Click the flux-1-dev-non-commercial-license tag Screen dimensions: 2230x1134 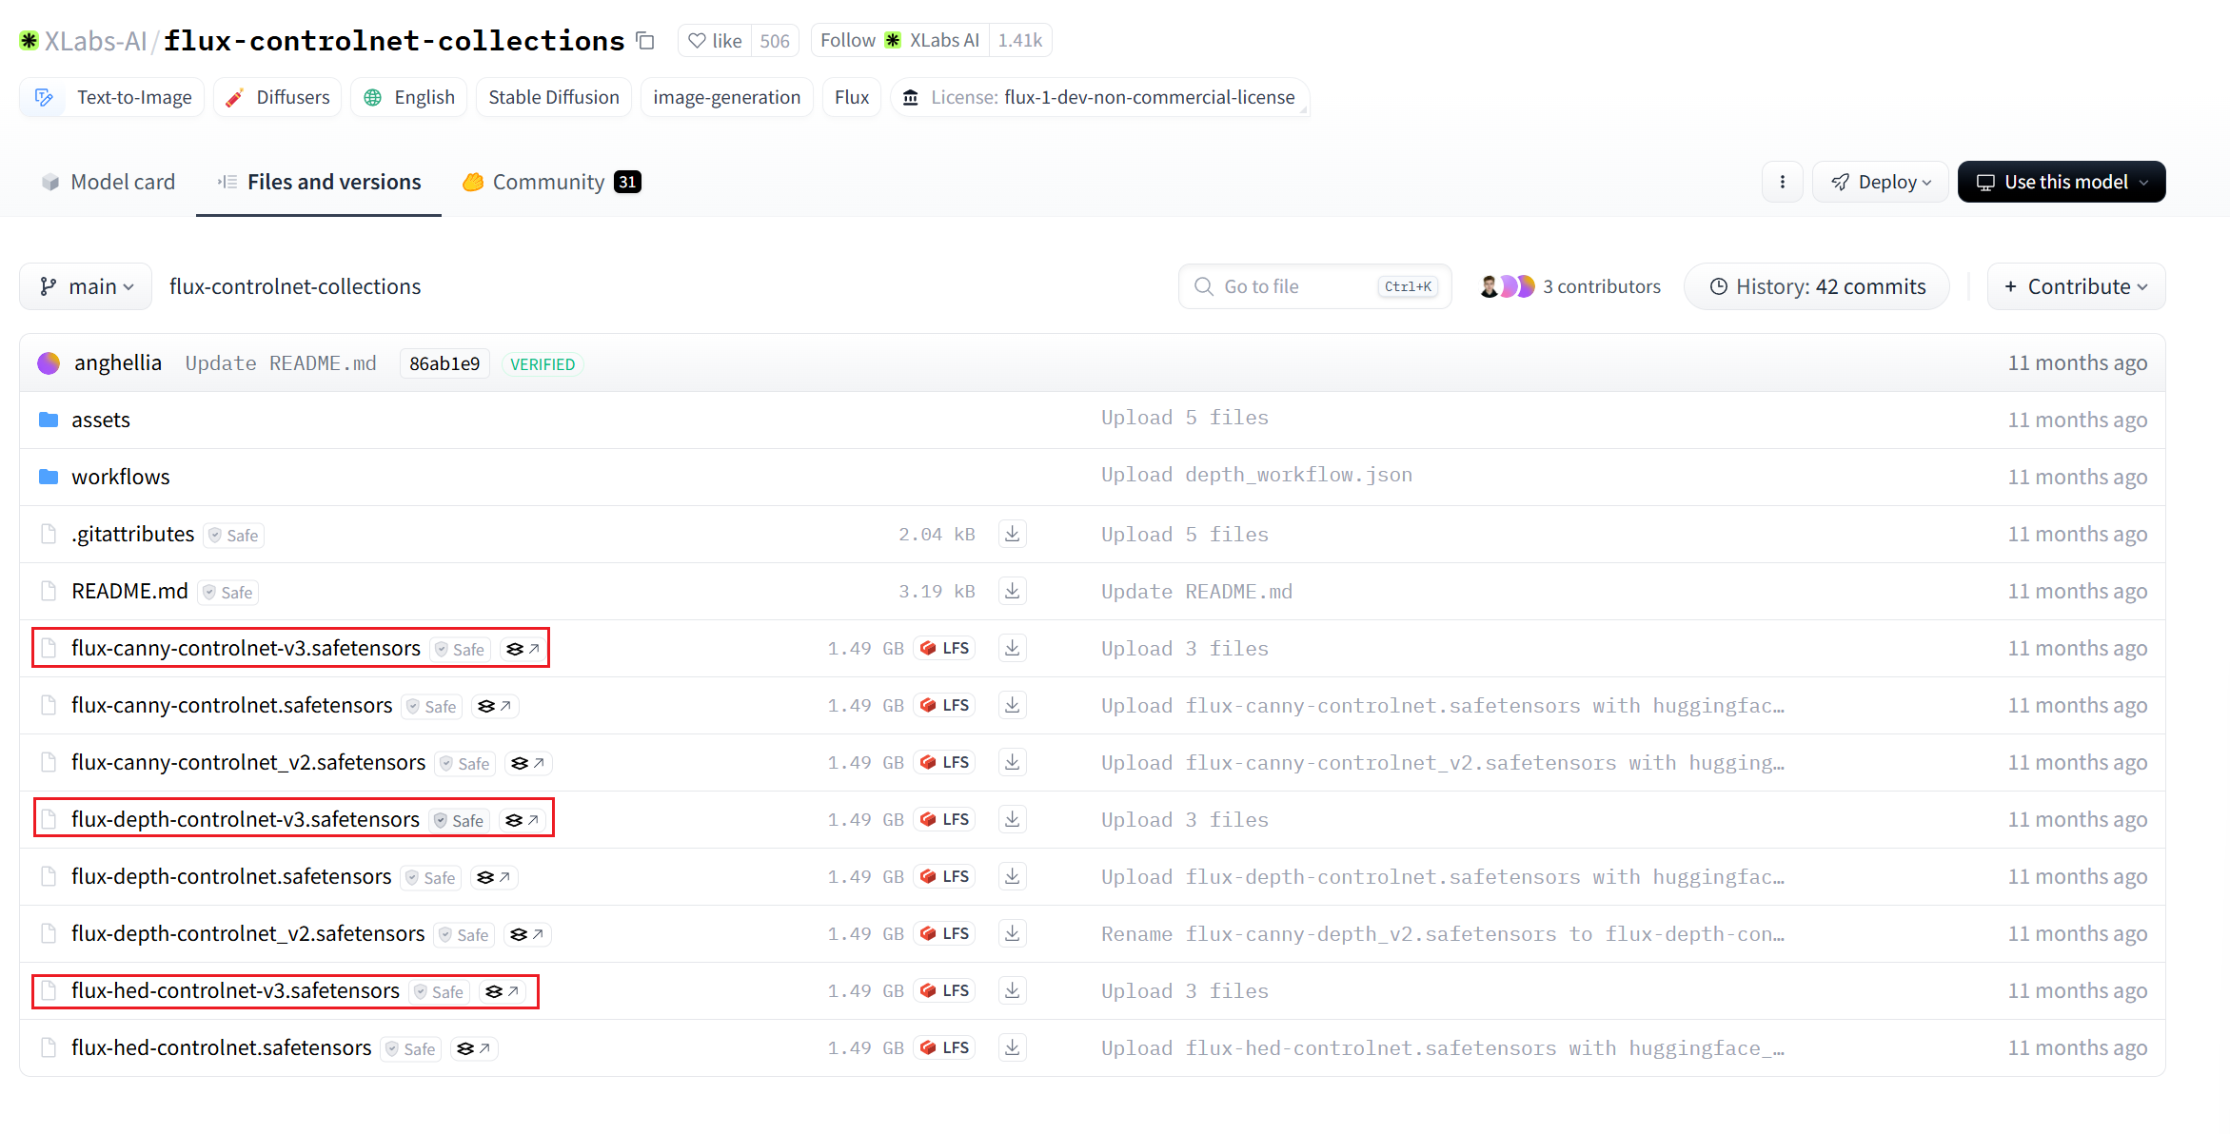tap(1100, 97)
